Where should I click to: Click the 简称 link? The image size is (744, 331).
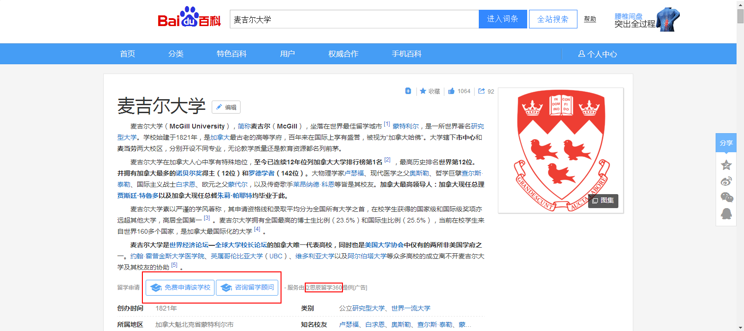coord(244,126)
